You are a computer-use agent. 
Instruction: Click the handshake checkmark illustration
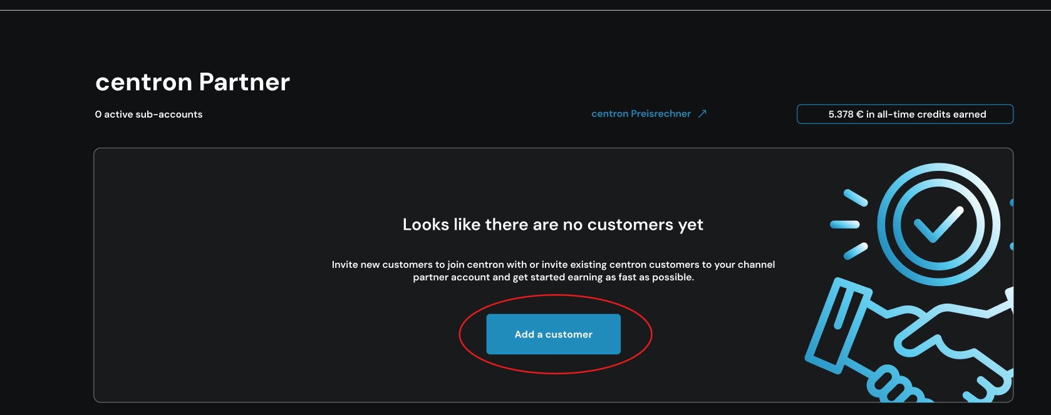point(909,282)
